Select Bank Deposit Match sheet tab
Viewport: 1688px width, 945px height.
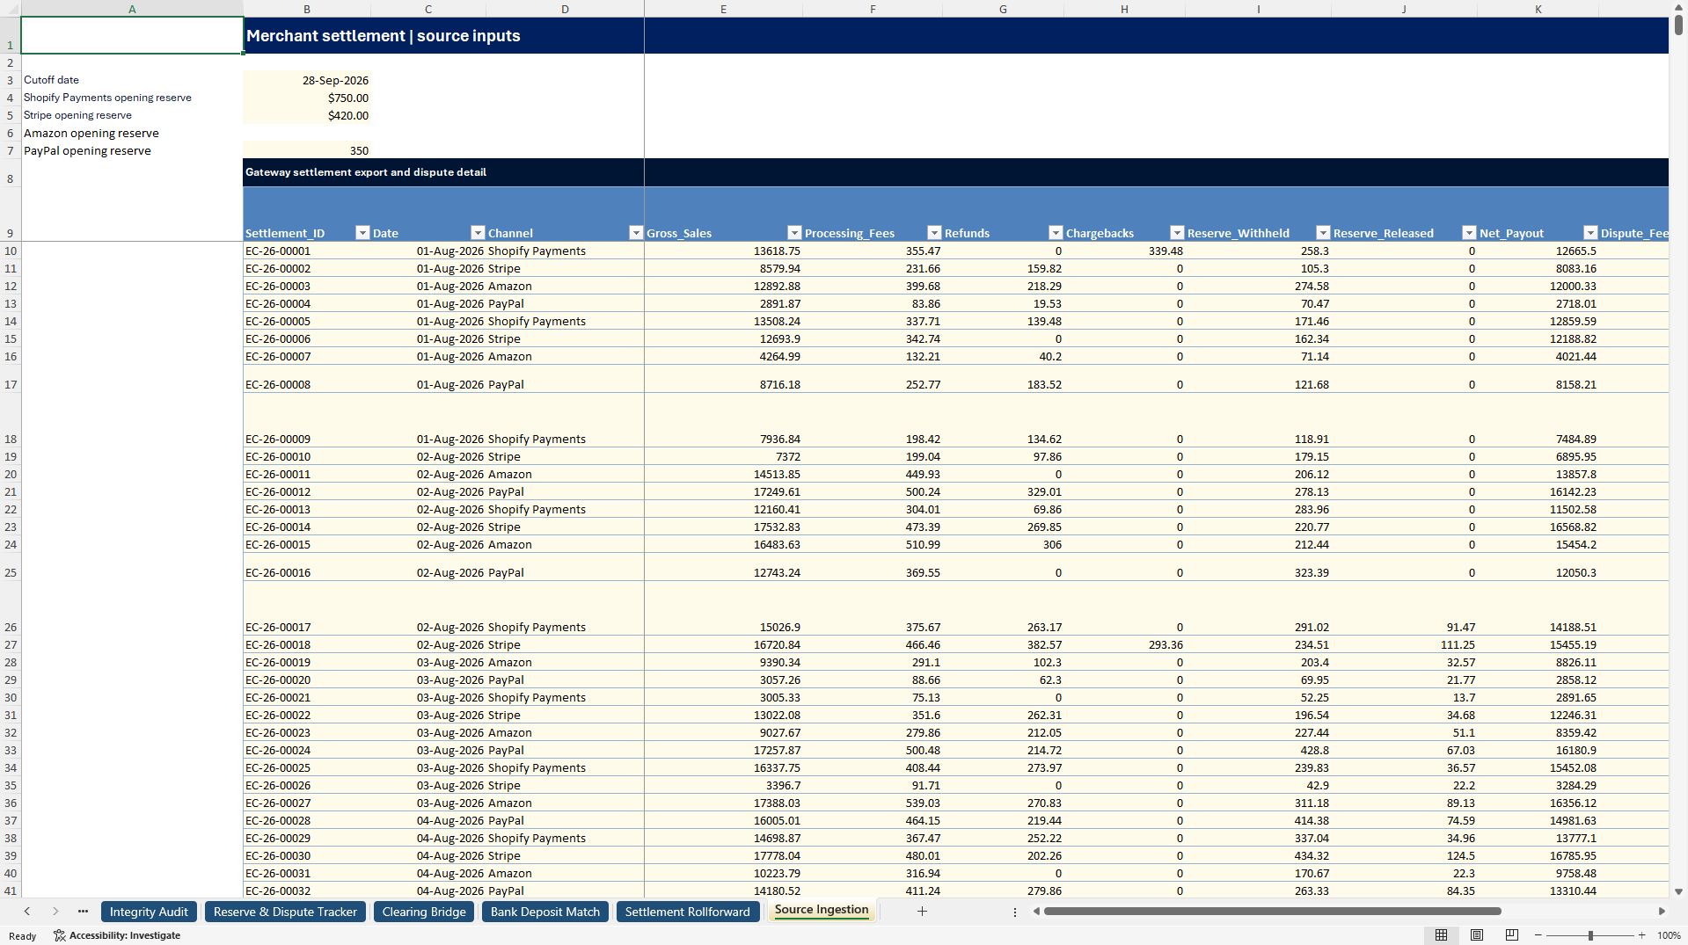coord(545,912)
